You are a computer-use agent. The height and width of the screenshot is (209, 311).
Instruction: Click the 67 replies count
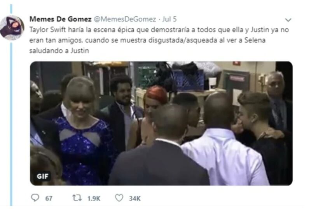point(49,198)
